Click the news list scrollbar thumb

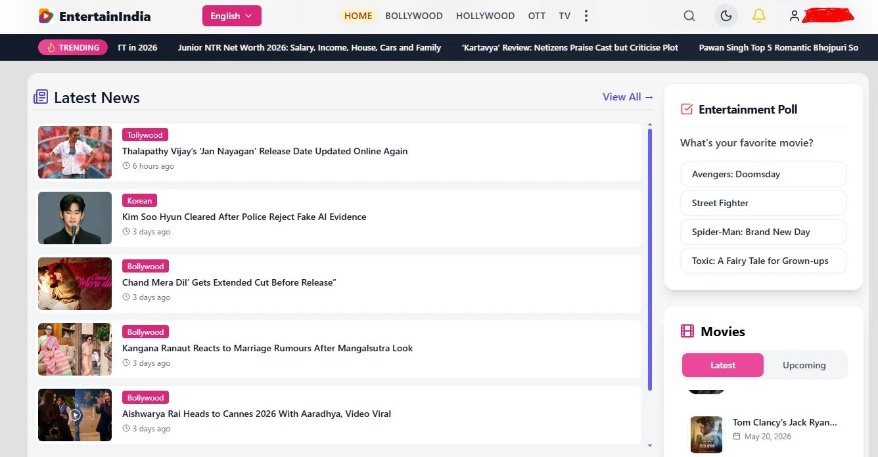(x=650, y=259)
